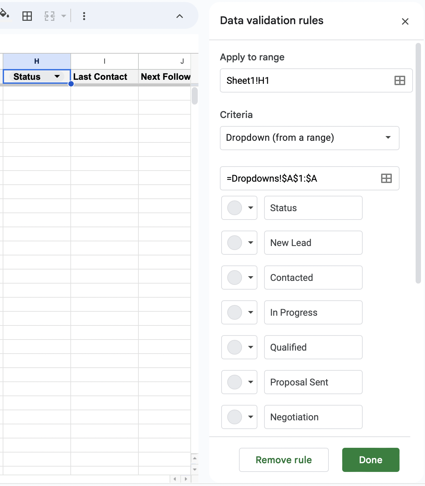Viewport: 425px width, 486px height.
Task: Select column header I above Last Contact
Action: click(104, 61)
